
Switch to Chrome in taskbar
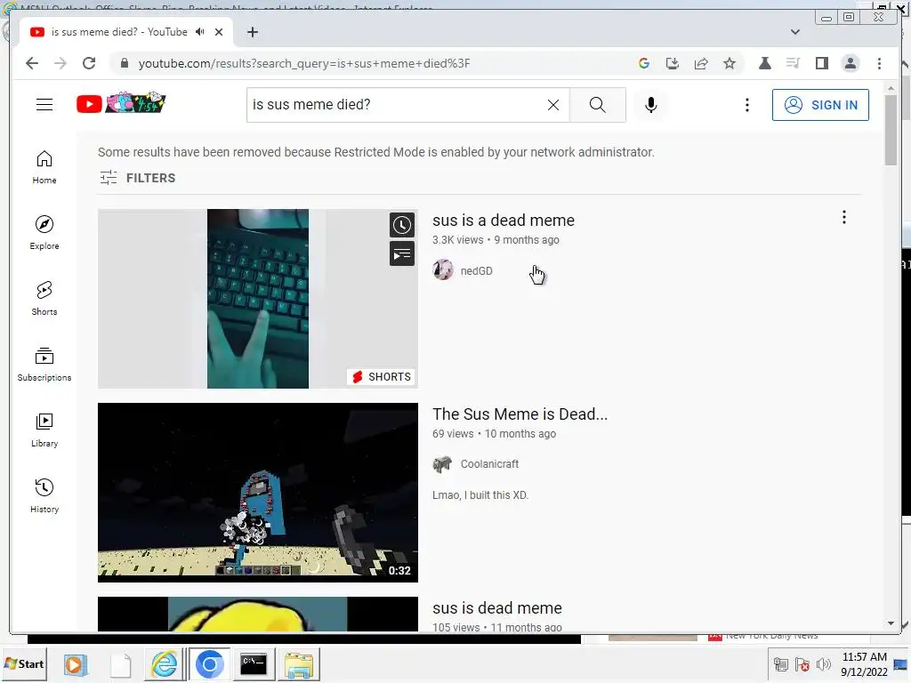210,663
